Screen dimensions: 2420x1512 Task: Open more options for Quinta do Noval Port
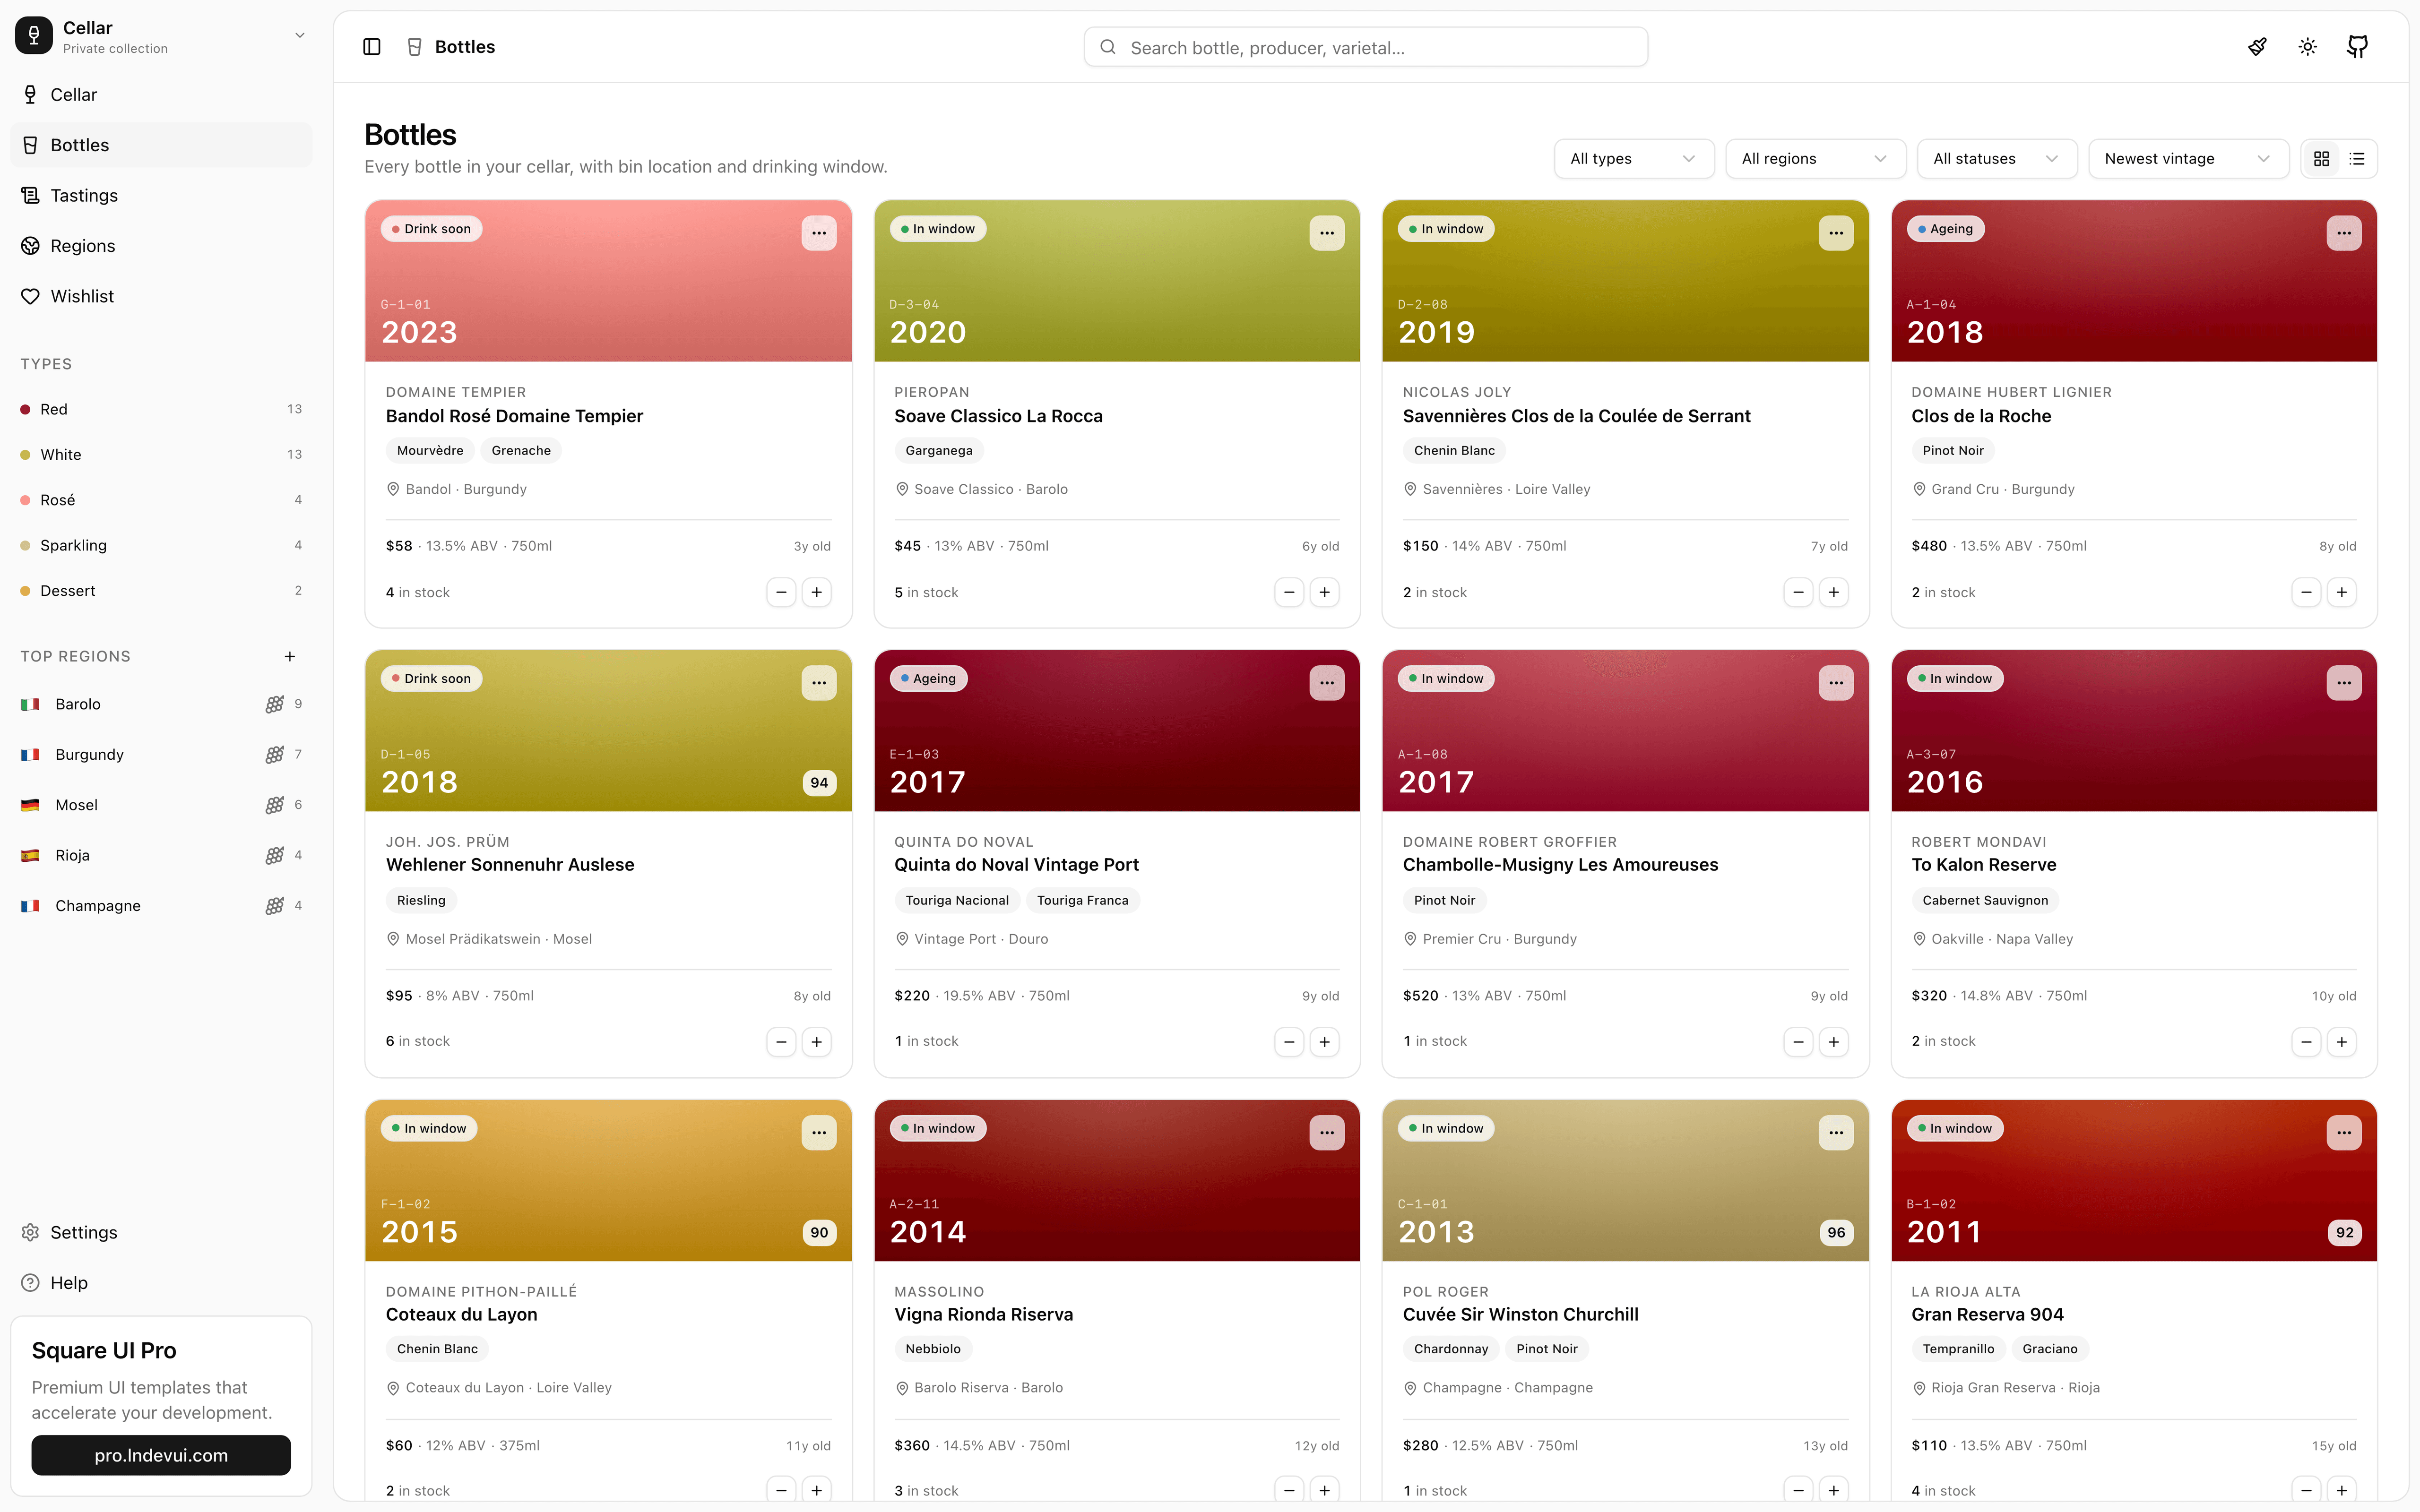[x=1327, y=683]
